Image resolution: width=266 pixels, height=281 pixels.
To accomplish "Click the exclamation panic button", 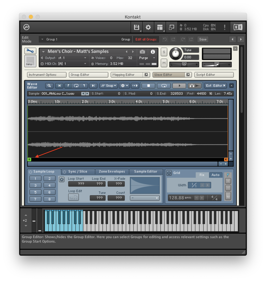I will (x=225, y=27).
